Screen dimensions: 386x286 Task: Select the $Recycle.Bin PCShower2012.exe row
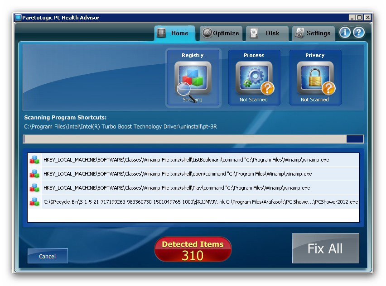click(x=193, y=202)
